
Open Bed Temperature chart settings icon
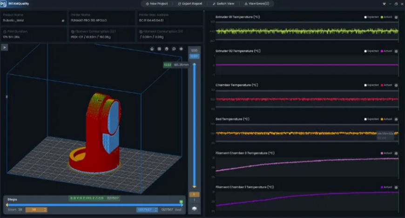(x=396, y=119)
